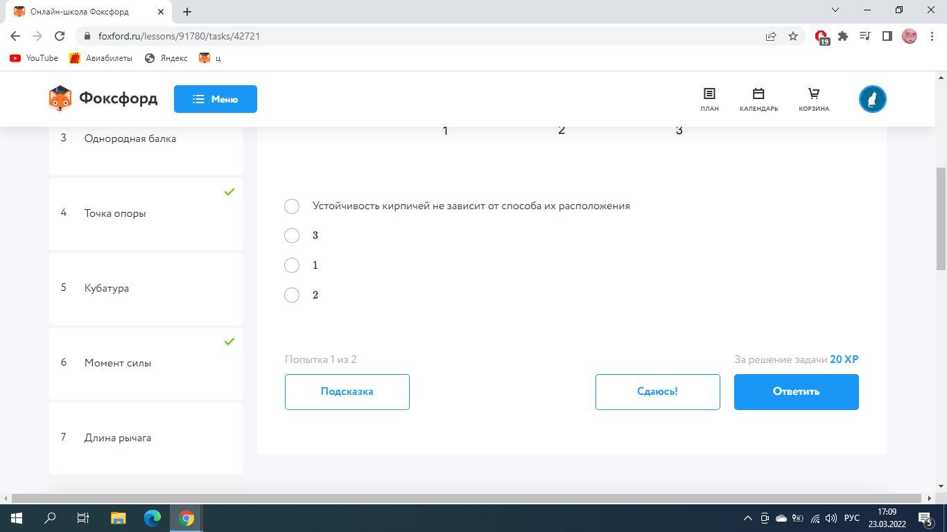Share this page from the address bar
Screen dimensions: 947x532
[x=771, y=36]
